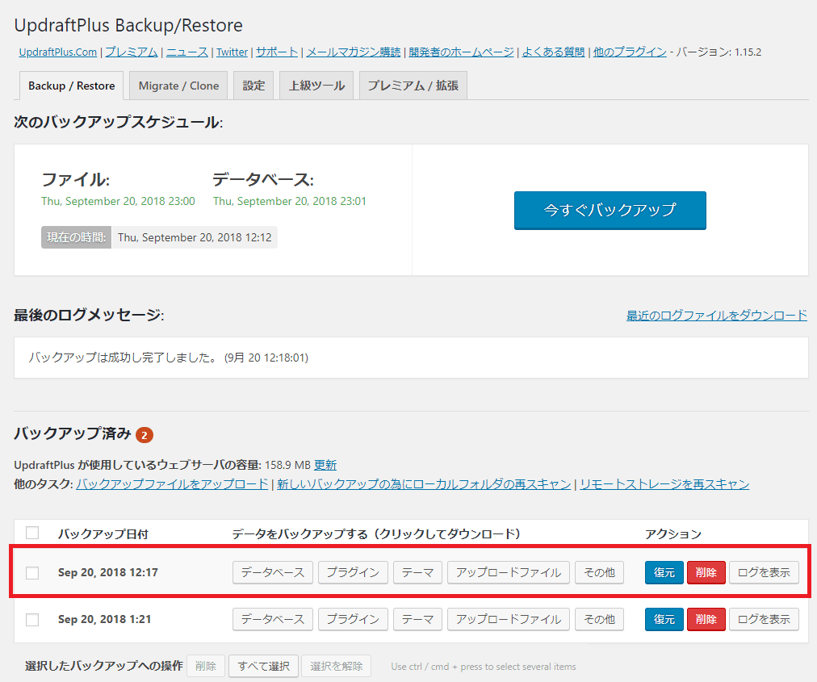
Task: Download the テーマ of the 1:21 backup
Action: (x=417, y=619)
